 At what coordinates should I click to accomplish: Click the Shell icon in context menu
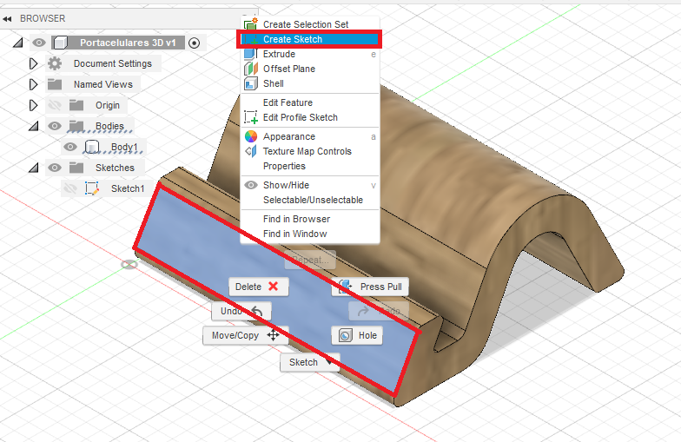coord(250,83)
